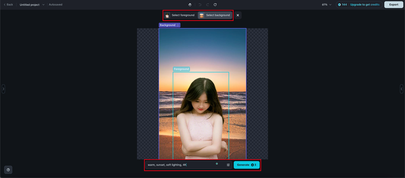Viewport: 405px width, 178px height.
Task: Choose Select foreground option
Action: [x=180, y=15]
